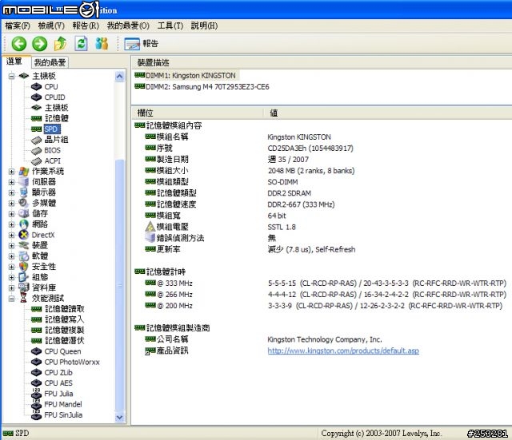Open the 檔案(F) menu
This screenshot has width=512, height=440.
[x=18, y=26]
